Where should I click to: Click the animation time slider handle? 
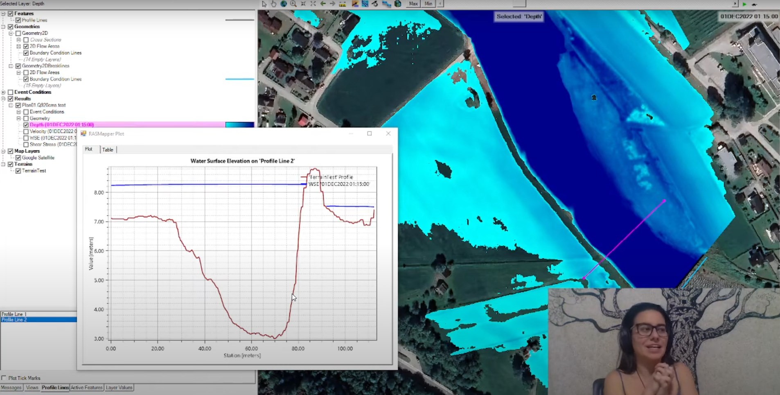tap(519, 4)
